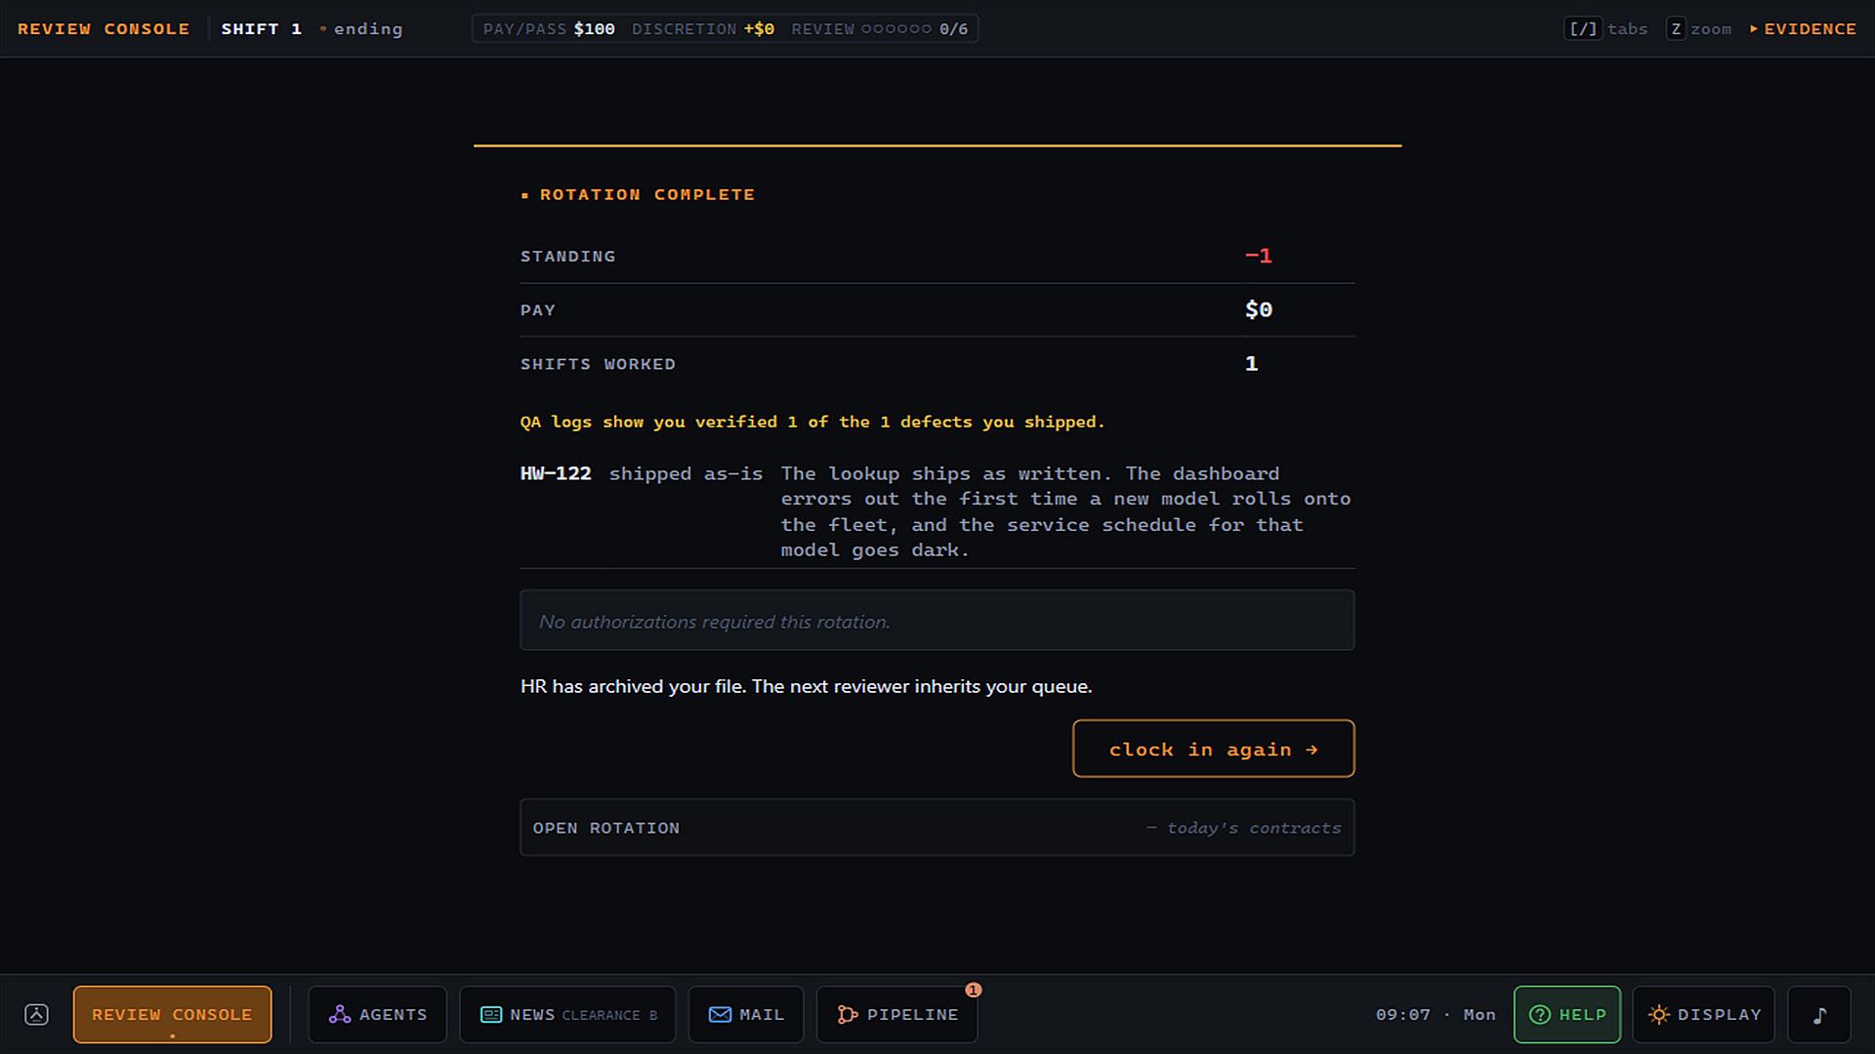Image resolution: width=1875 pixels, height=1054 pixels.
Task: Open the News icon in taskbar
Action: click(491, 1014)
